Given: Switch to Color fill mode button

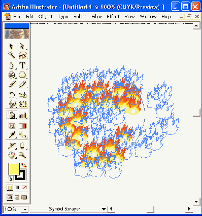Looking at the screenshot, I should 10,188.
